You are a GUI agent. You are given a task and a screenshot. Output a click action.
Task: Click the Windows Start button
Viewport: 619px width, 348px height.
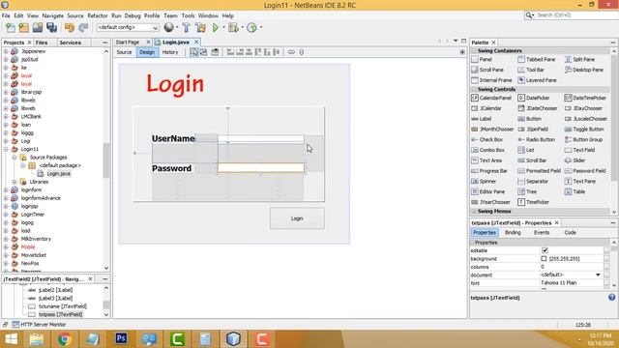11,339
